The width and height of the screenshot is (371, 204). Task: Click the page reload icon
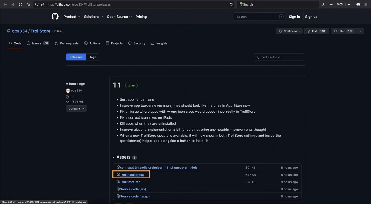pyautogui.click(x=21, y=4)
